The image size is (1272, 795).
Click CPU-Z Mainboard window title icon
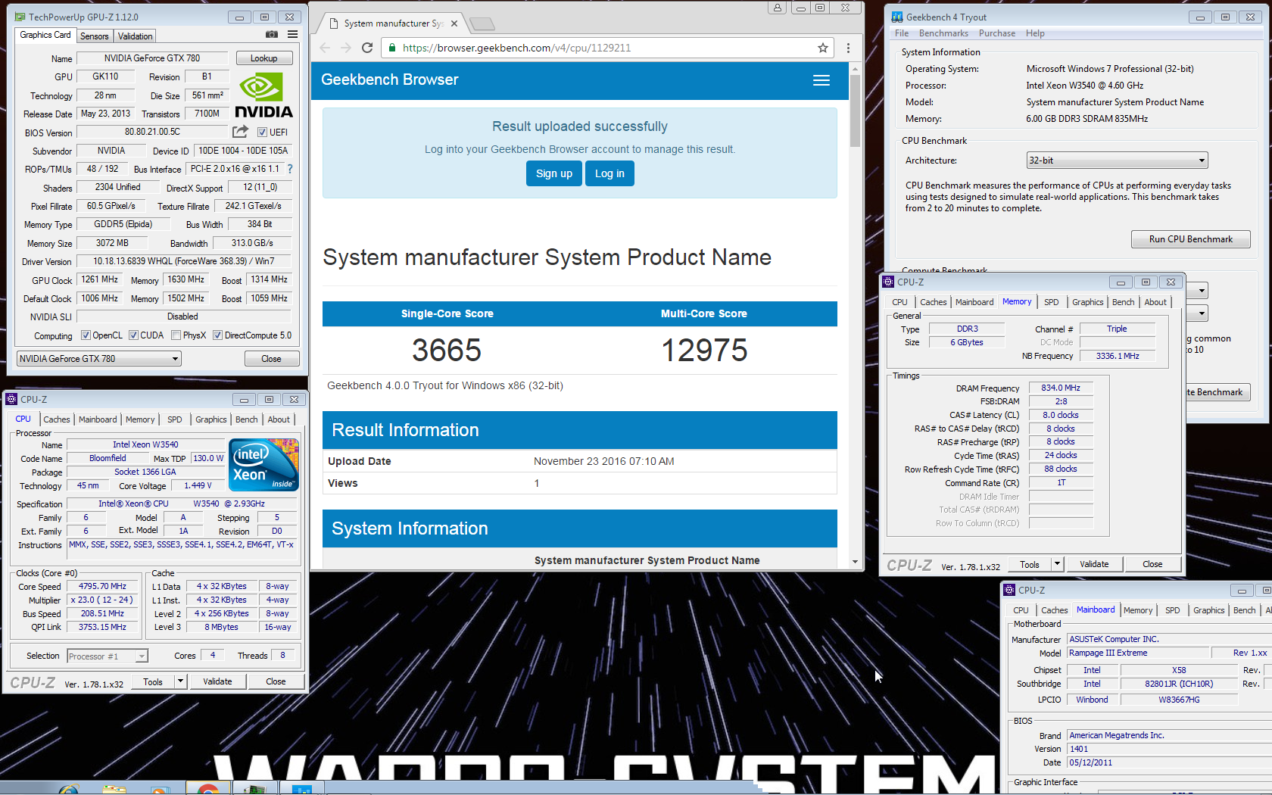[1009, 590]
